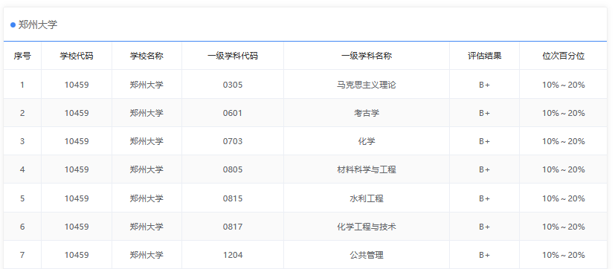Click the 序号 column header
The height and width of the screenshot is (269, 615).
[x=22, y=56]
